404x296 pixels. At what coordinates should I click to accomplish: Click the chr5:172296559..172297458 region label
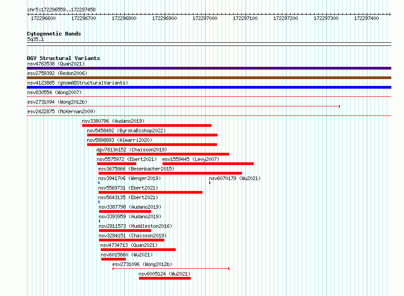pos(61,10)
